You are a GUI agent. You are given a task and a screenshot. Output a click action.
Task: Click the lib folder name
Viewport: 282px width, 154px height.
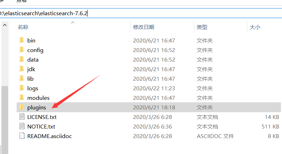[30, 79]
